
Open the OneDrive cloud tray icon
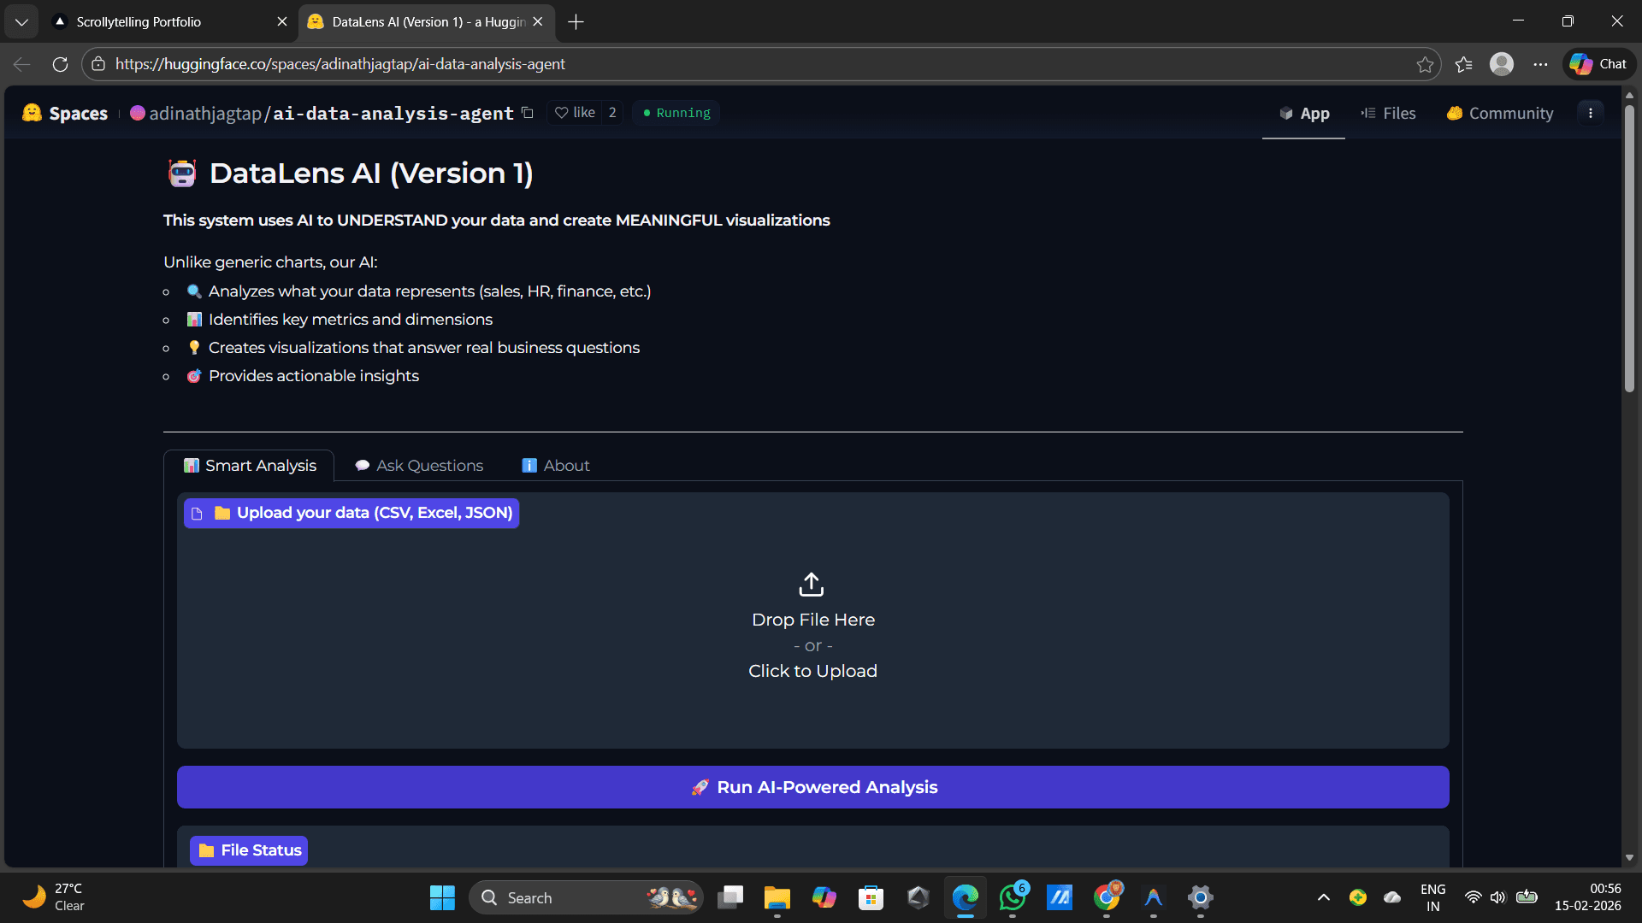click(x=1392, y=897)
